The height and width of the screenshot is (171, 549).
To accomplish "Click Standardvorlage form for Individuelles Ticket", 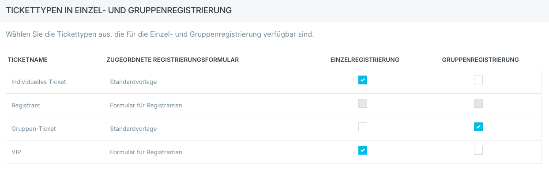I will (x=133, y=82).
